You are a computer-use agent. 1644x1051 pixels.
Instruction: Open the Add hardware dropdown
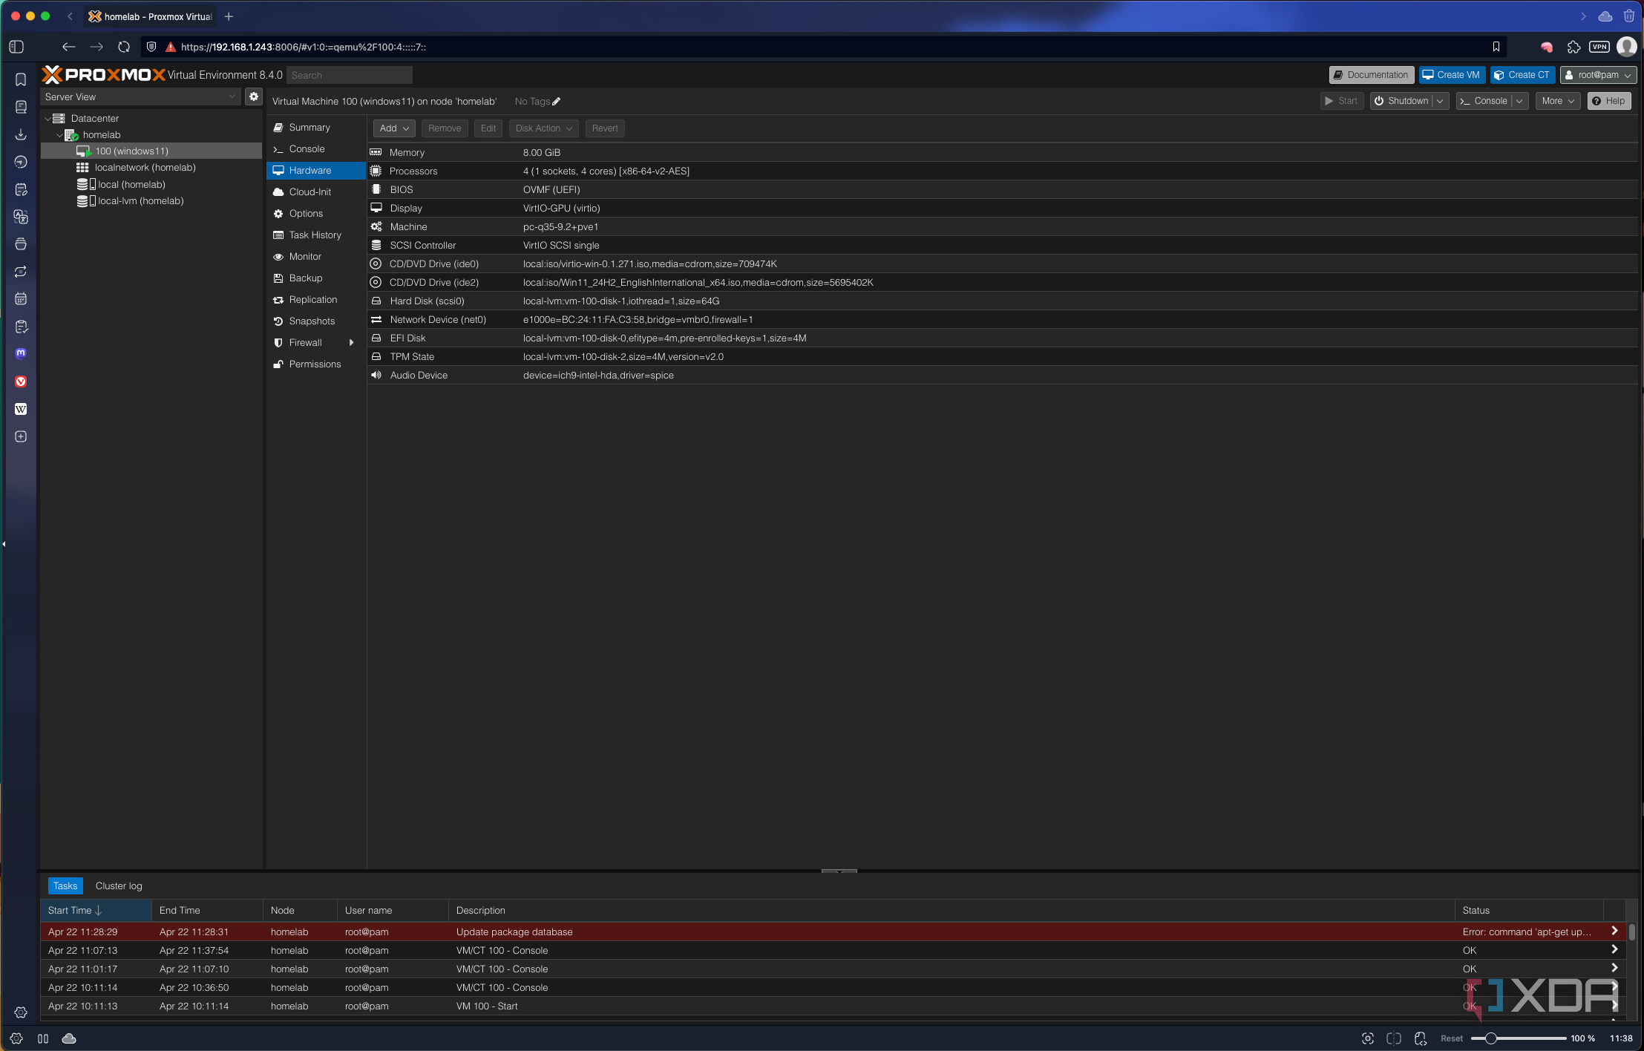click(394, 128)
